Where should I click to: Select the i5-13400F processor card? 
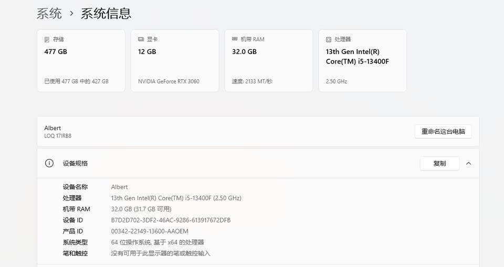coord(363,61)
